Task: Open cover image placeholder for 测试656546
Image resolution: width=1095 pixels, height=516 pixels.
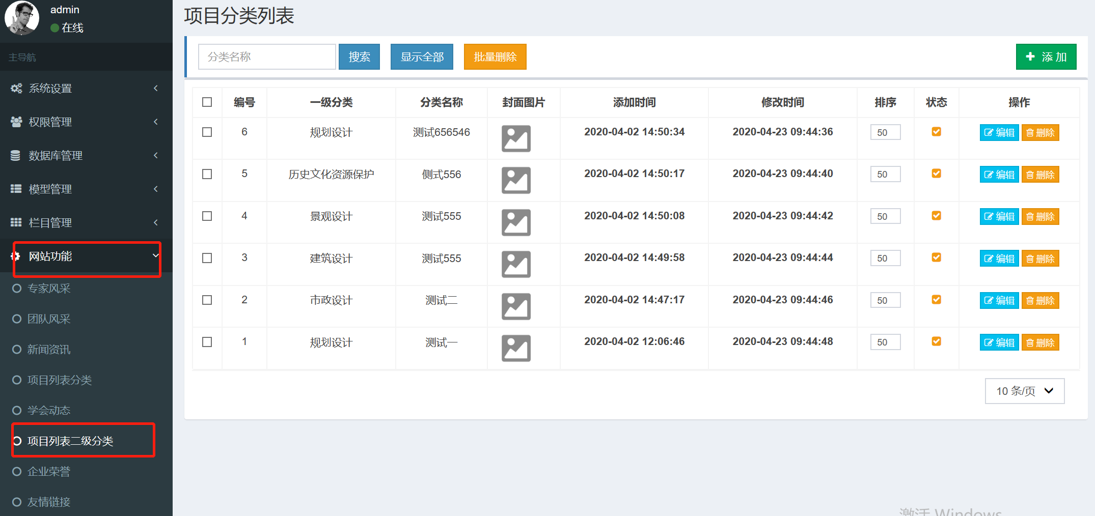Action: [x=516, y=138]
